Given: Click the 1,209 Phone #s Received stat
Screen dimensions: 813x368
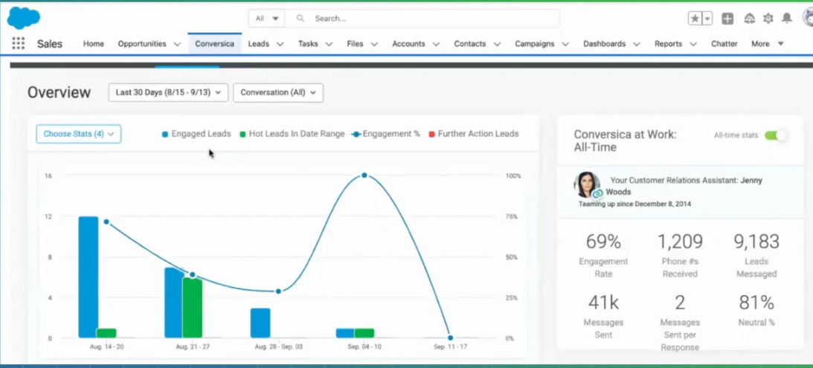Looking at the screenshot, I should coord(680,256).
